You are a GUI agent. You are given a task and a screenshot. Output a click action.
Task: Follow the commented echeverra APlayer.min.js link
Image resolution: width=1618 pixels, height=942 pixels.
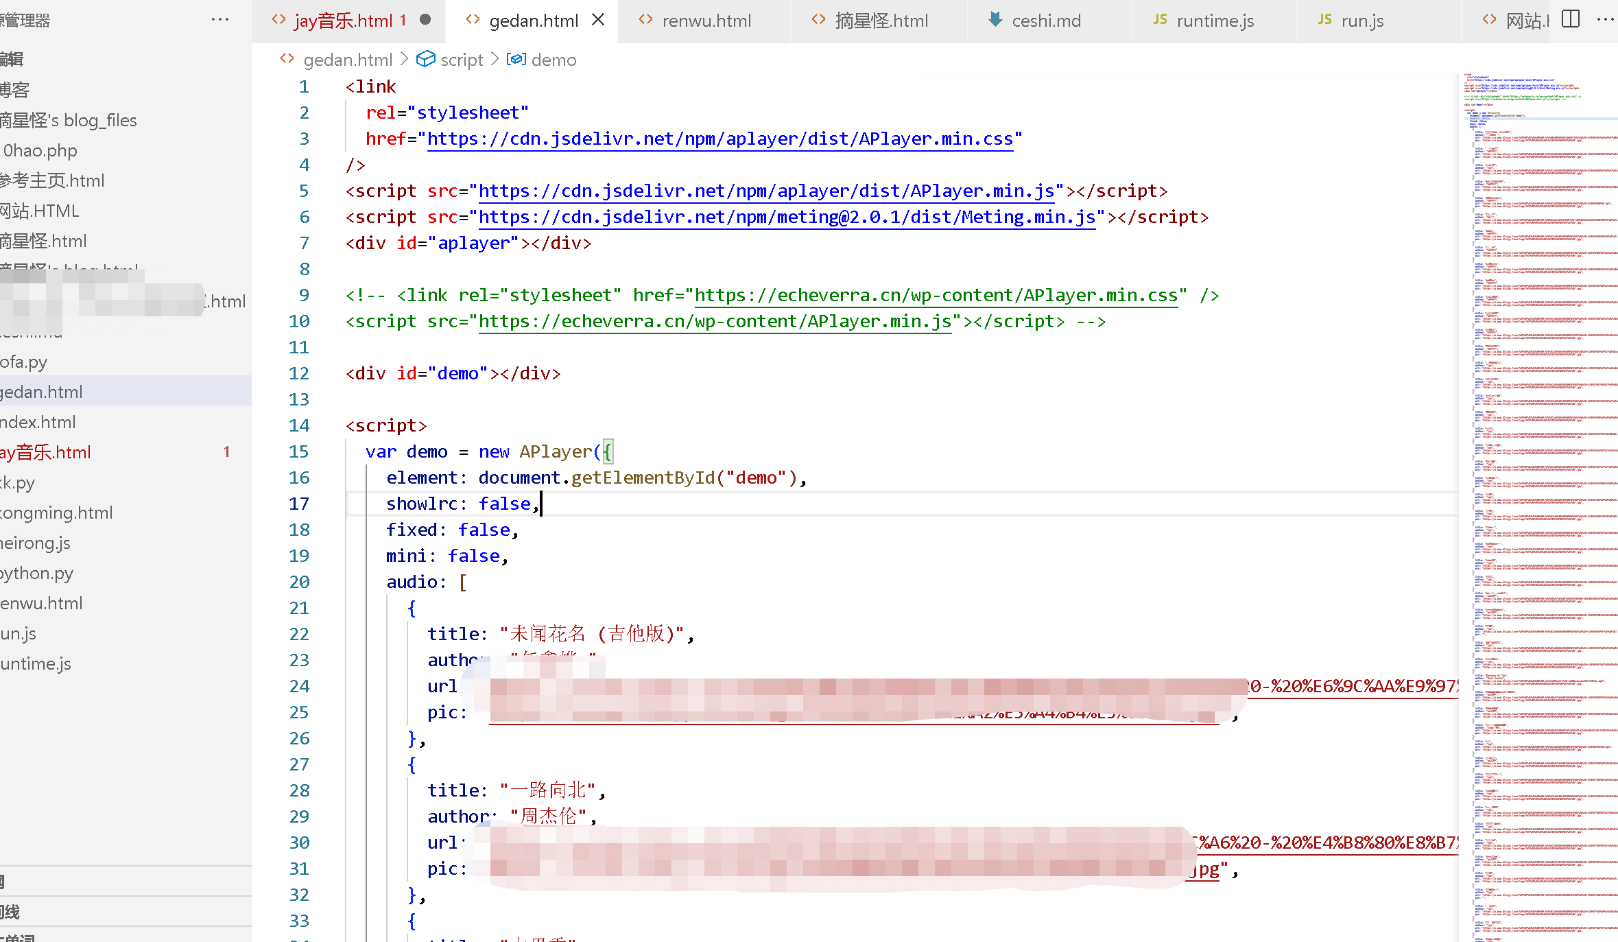(x=715, y=321)
